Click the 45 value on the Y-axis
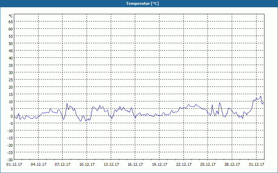This screenshot has width=278, height=173. point(11,51)
